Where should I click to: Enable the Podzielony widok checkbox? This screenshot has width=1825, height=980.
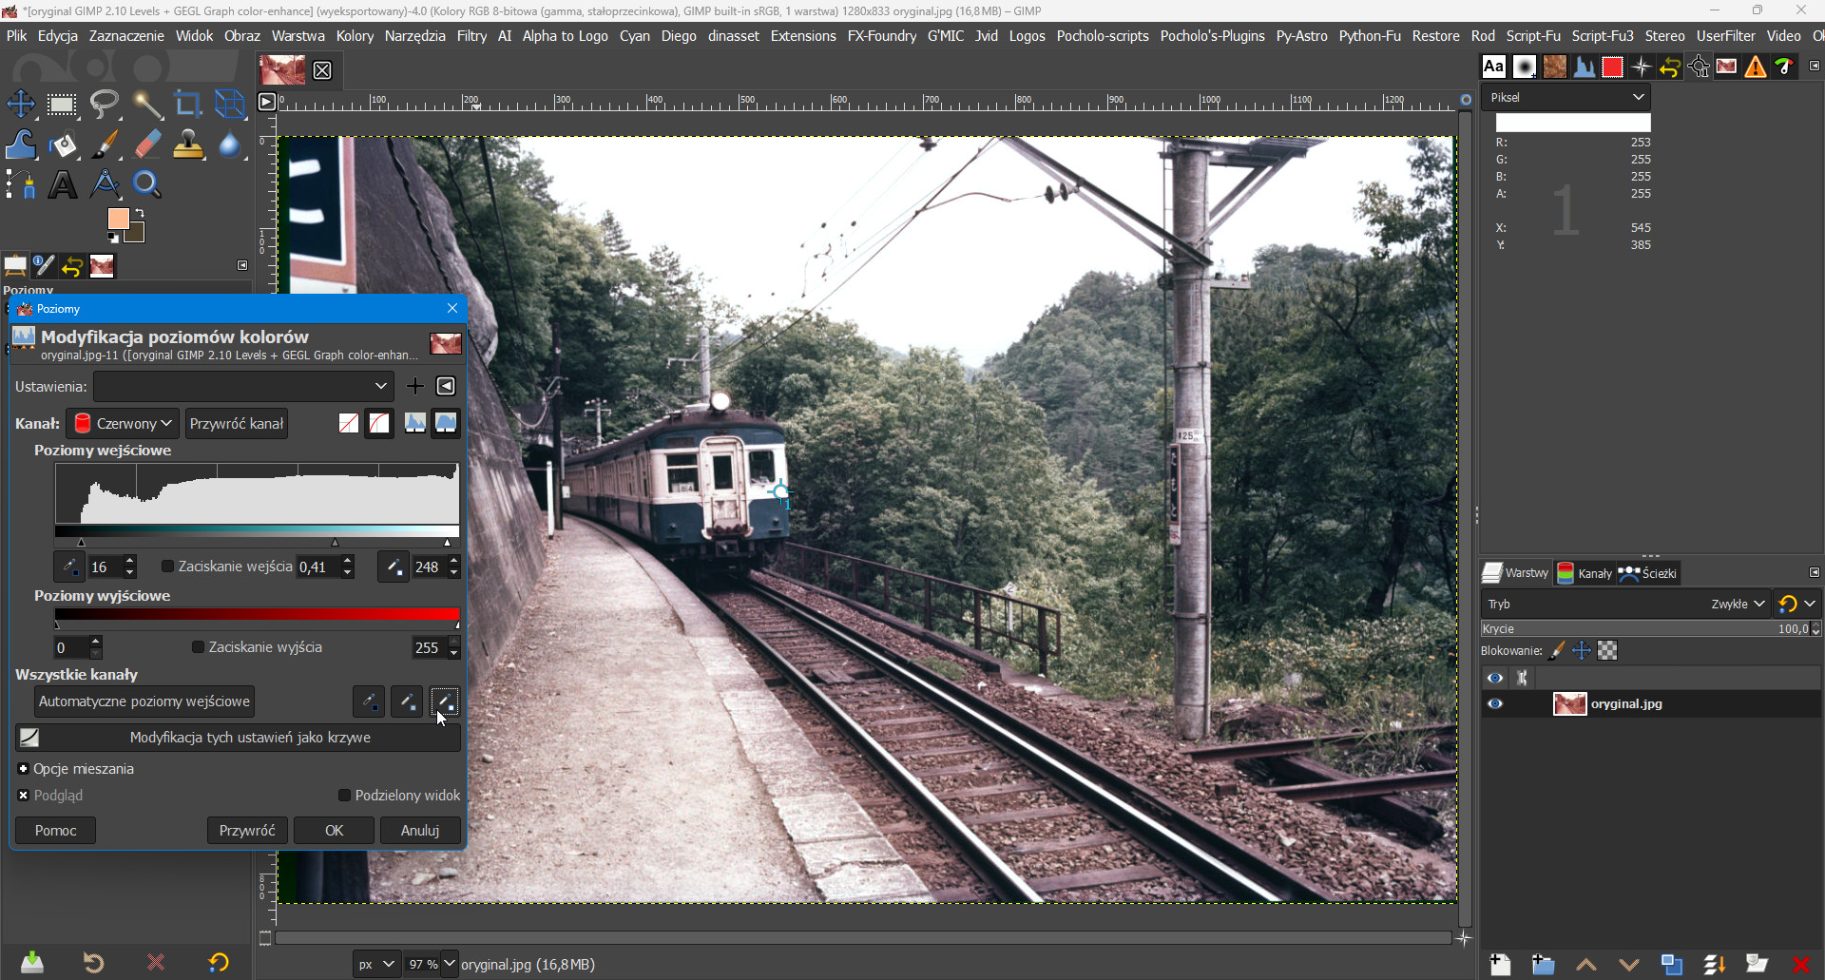[x=345, y=796]
